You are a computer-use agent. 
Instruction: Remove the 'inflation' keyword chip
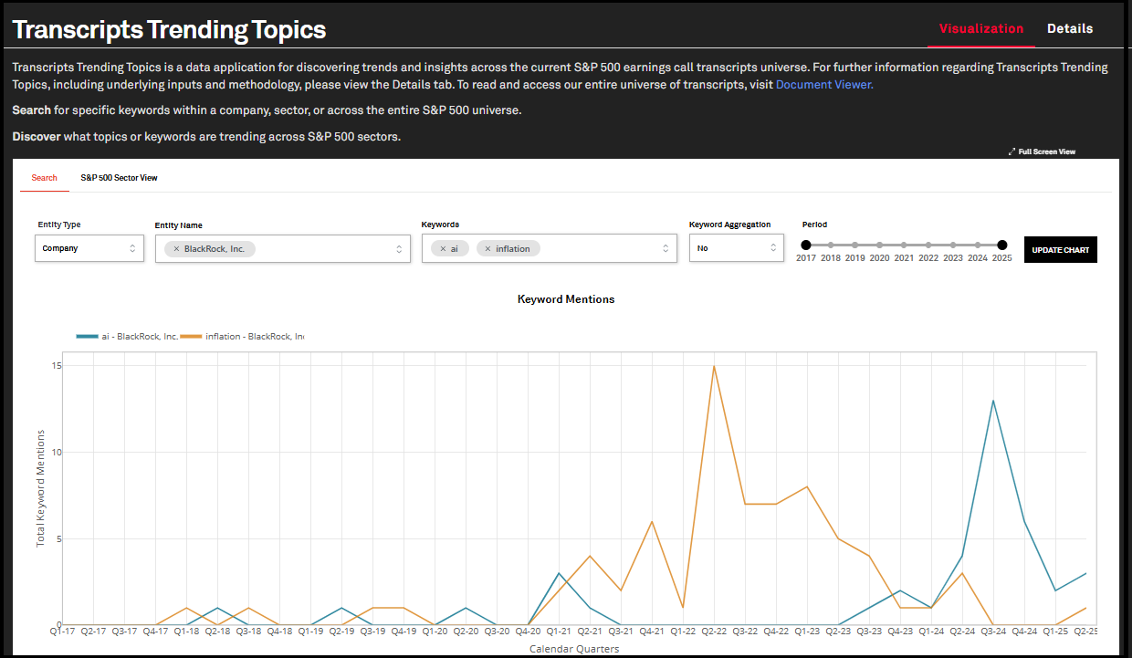click(x=487, y=248)
